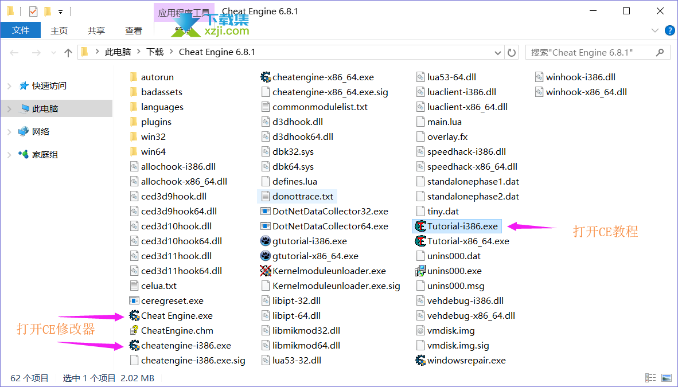The image size is (678, 387).
Task: Expand breadcrumb arrow after 下载
Action: pos(172,52)
